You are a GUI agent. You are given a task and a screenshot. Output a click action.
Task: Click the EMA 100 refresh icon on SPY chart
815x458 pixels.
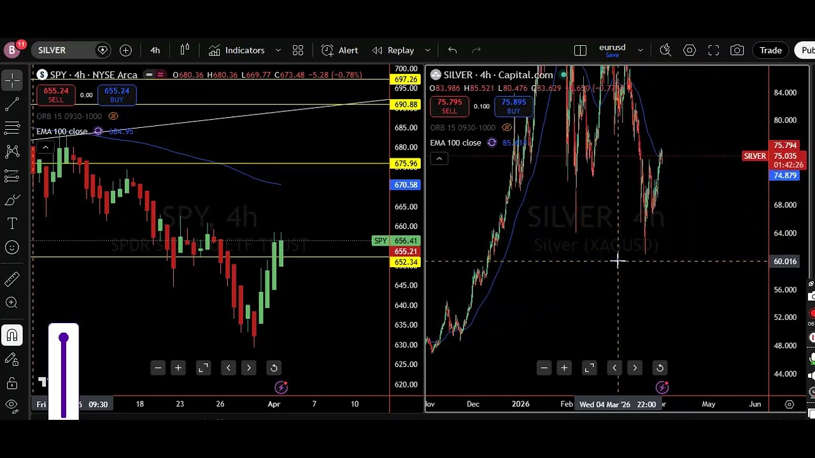tap(98, 132)
